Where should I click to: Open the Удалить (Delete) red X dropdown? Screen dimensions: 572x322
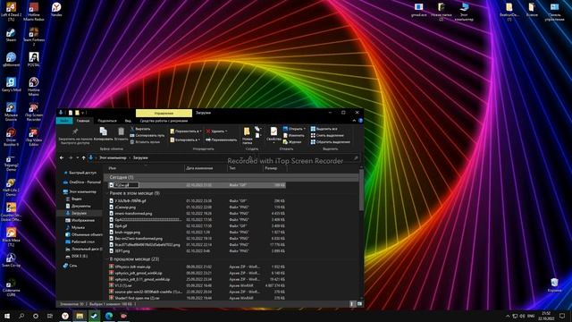pyautogui.click(x=216, y=131)
